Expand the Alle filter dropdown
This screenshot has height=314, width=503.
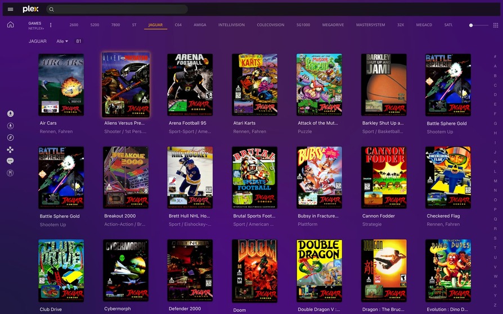pyautogui.click(x=62, y=41)
